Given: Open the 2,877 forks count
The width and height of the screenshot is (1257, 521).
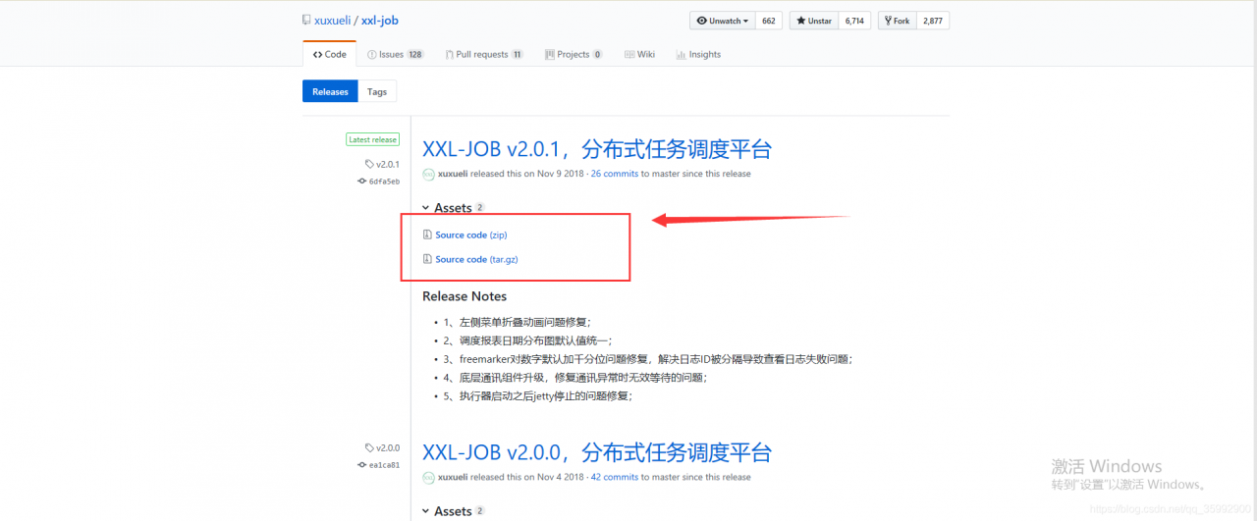Looking at the screenshot, I should pos(933,21).
